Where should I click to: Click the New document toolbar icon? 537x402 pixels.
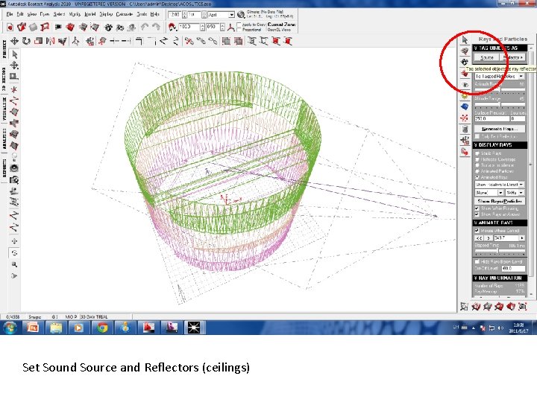10,27
